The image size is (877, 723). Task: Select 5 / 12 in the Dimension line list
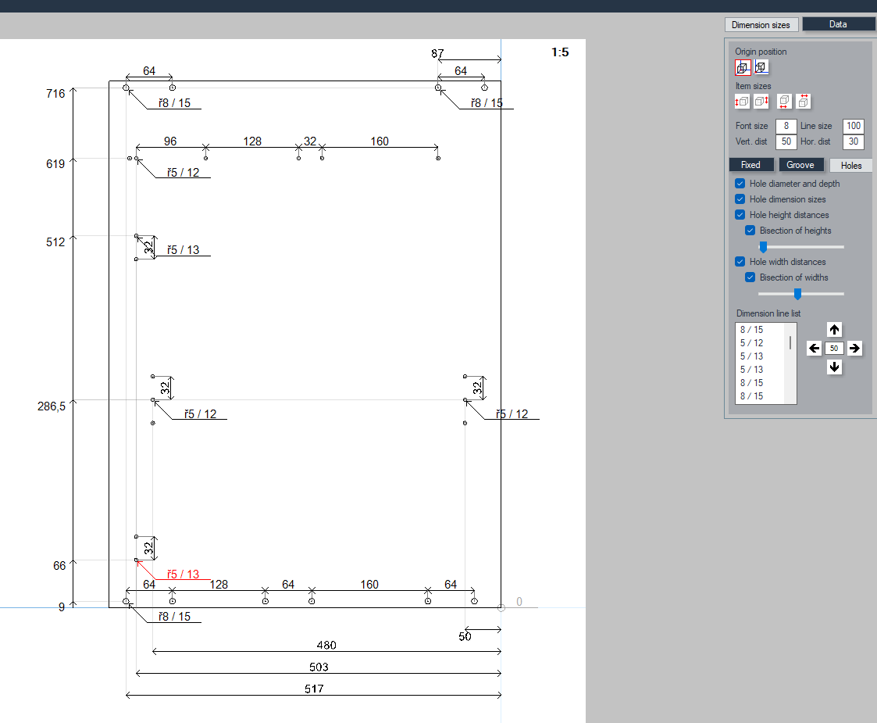pyautogui.click(x=752, y=343)
